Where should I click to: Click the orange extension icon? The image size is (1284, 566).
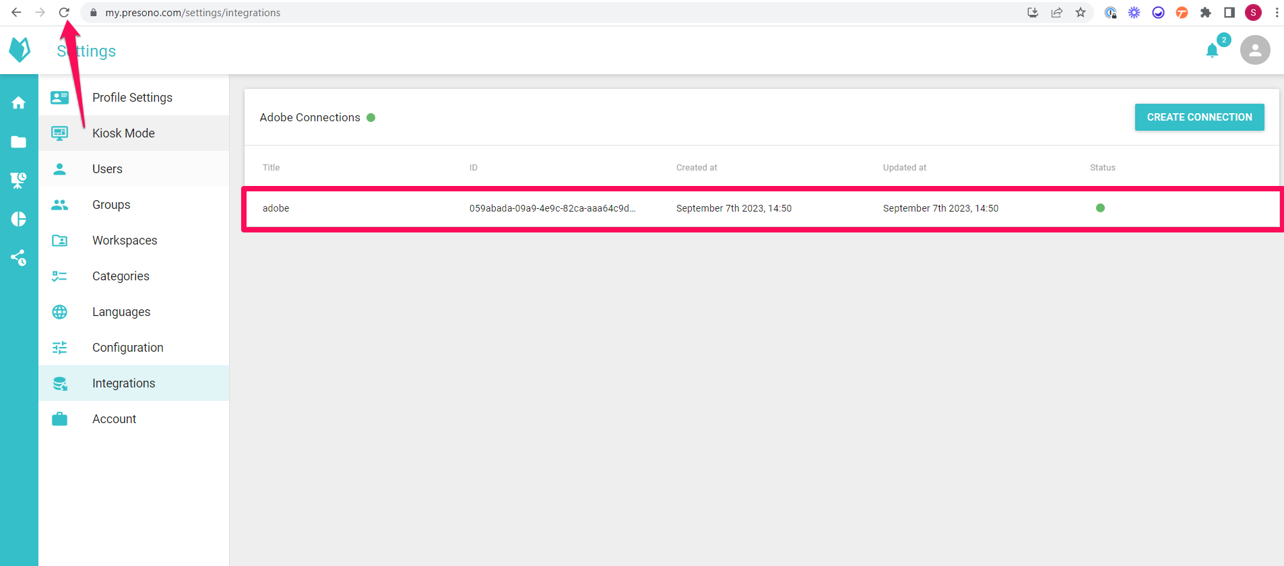(x=1182, y=12)
